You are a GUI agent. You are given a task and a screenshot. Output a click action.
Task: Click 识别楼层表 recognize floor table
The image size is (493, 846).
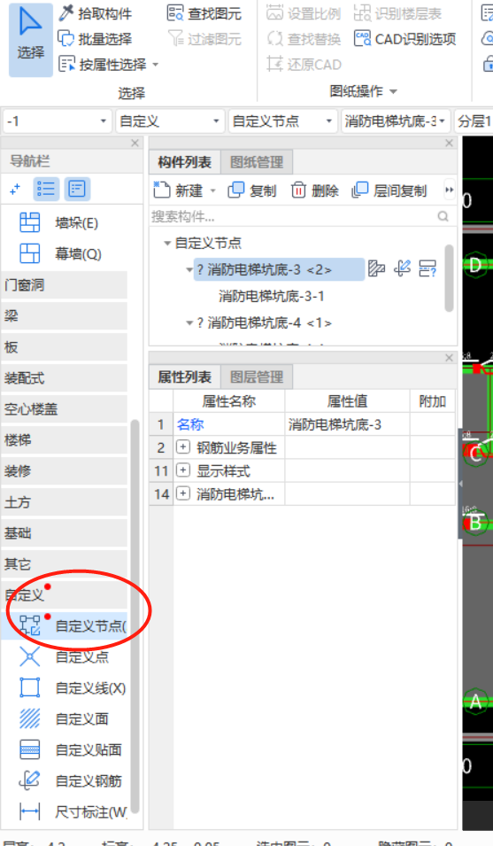(397, 13)
